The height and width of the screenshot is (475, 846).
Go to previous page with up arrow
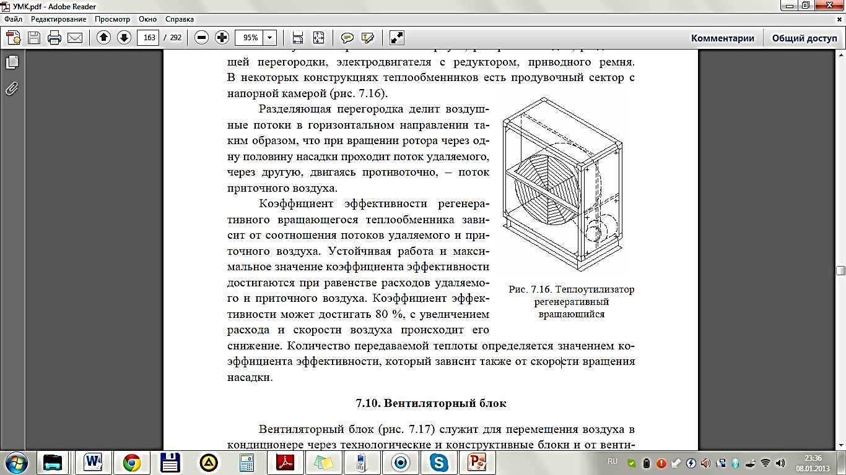coord(103,38)
